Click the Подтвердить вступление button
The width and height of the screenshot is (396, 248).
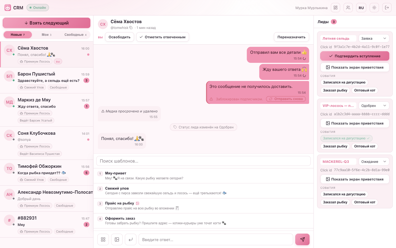pyautogui.click(x=355, y=56)
